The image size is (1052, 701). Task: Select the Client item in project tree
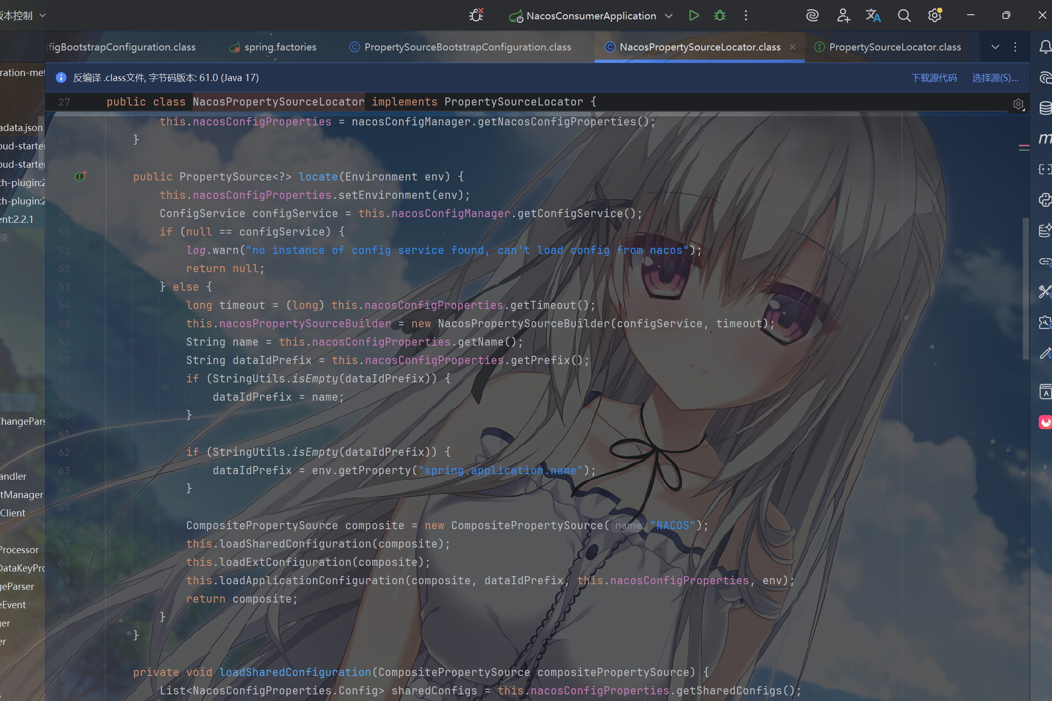click(13, 513)
